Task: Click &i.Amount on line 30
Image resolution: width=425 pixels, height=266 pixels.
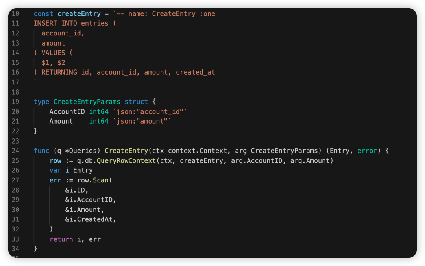Action: 83,210
